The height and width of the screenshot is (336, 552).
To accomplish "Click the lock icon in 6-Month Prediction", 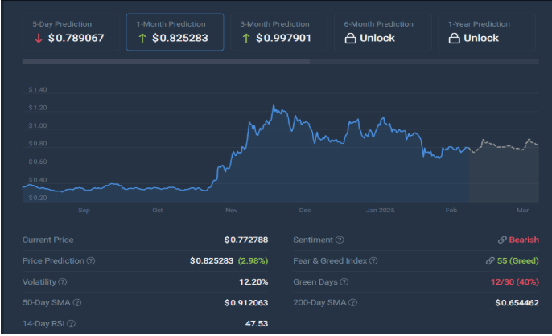I will pyautogui.click(x=350, y=38).
